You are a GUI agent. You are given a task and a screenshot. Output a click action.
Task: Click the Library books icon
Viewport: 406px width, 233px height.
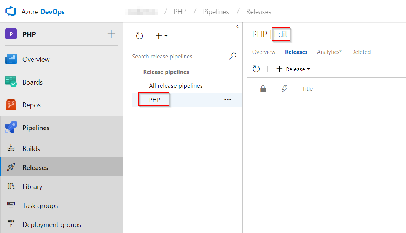[11, 186]
